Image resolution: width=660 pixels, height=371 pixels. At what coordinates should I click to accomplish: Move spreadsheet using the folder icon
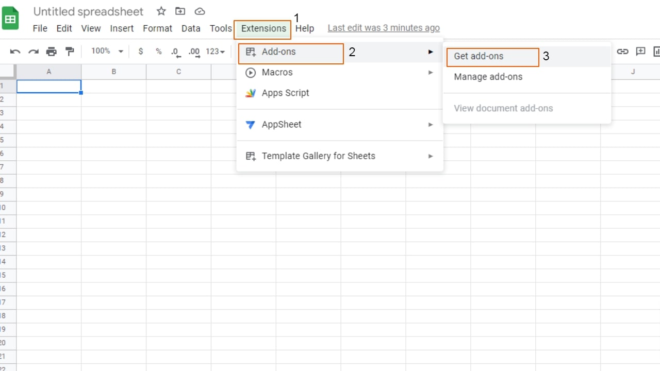180,11
